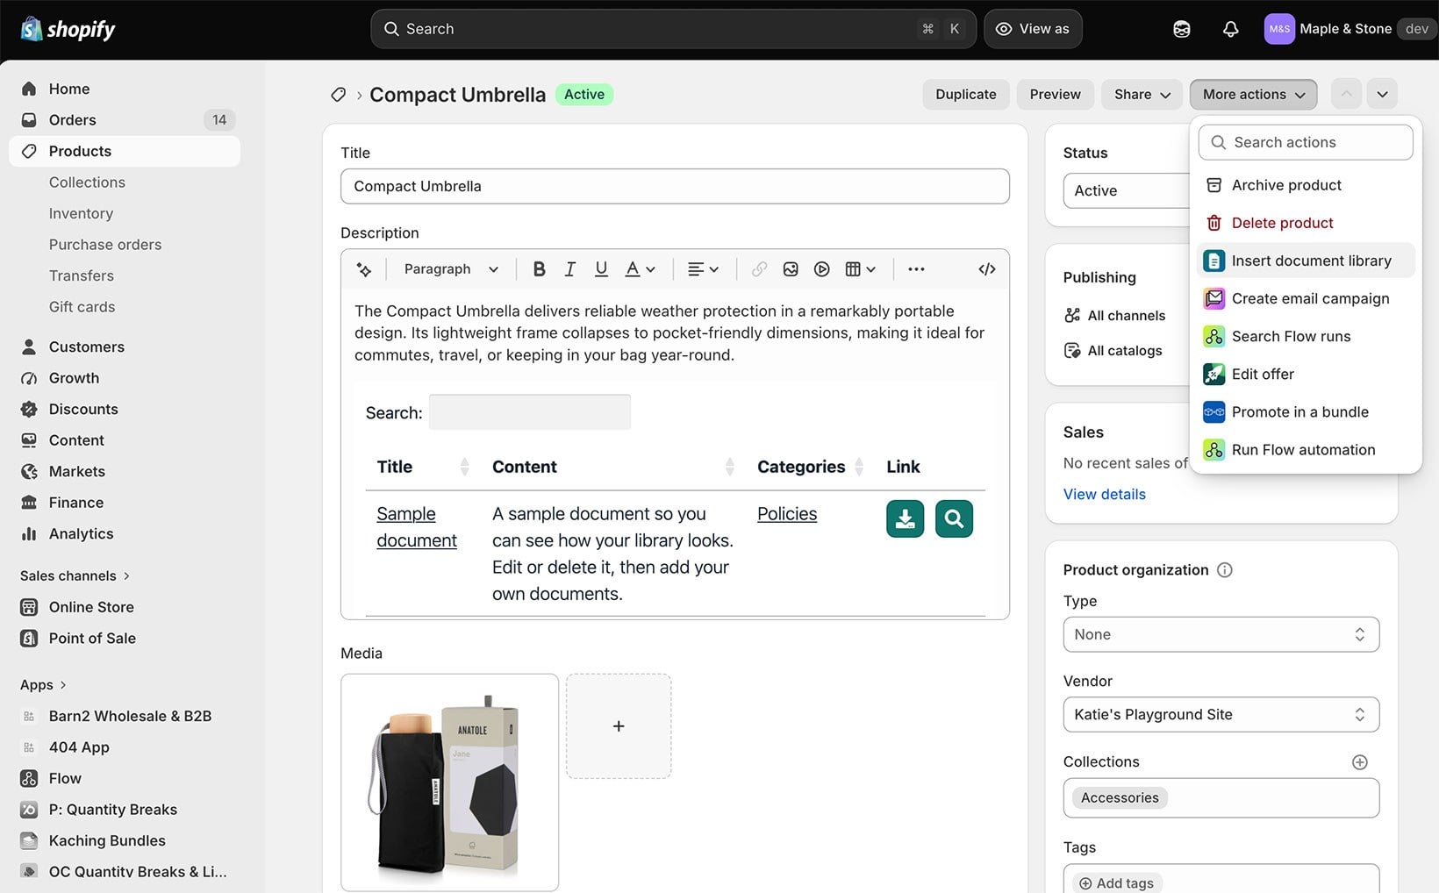This screenshot has width=1439, height=893.
Task: Sort table by Title column
Action: [423, 467]
